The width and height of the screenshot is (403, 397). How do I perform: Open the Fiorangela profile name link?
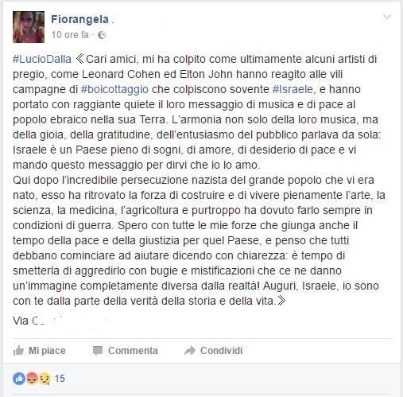point(79,19)
